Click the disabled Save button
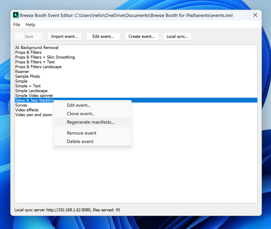Image resolution: width=271 pixels, height=229 pixels. tap(29, 36)
